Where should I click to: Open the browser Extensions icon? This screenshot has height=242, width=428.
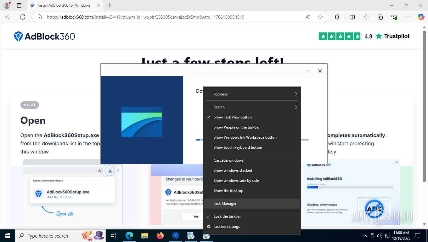[x=337, y=17]
